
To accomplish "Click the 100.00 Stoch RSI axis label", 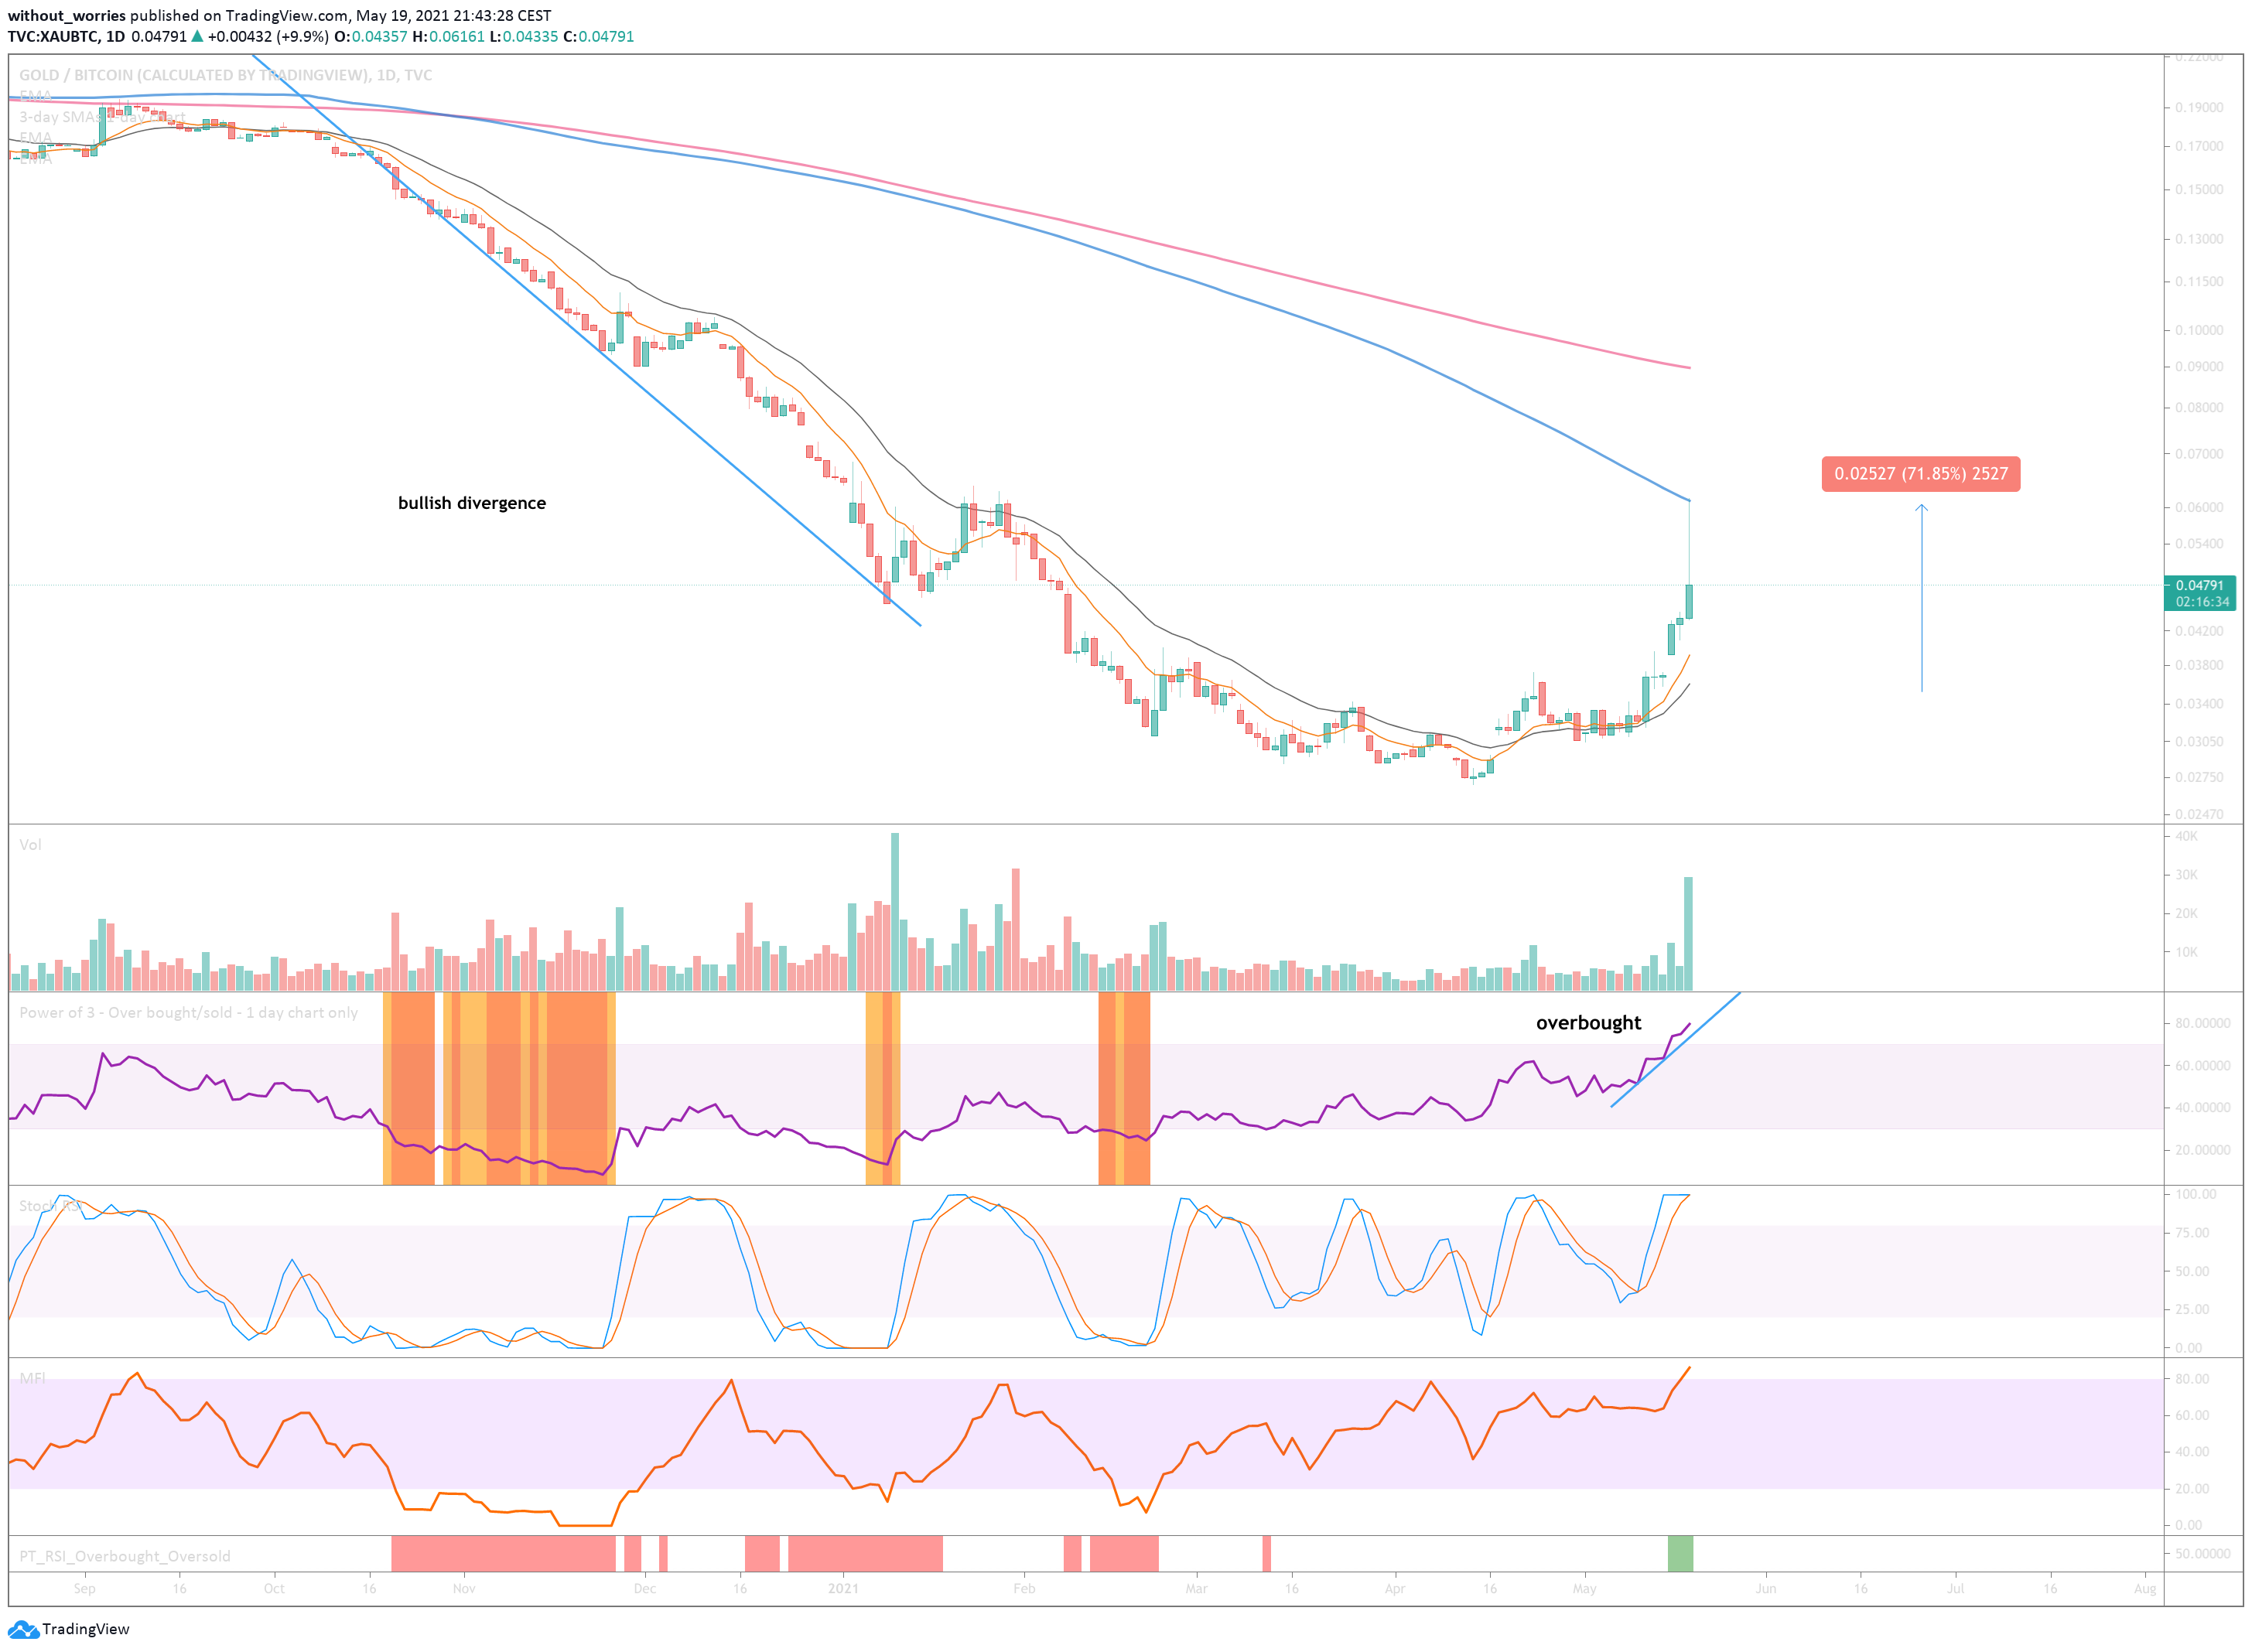I will coord(2195,1194).
